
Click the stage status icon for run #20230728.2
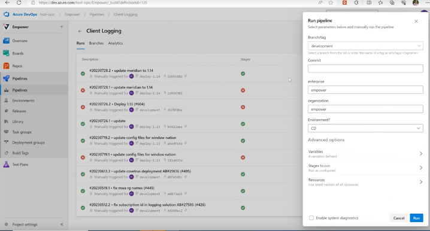coord(243,74)
